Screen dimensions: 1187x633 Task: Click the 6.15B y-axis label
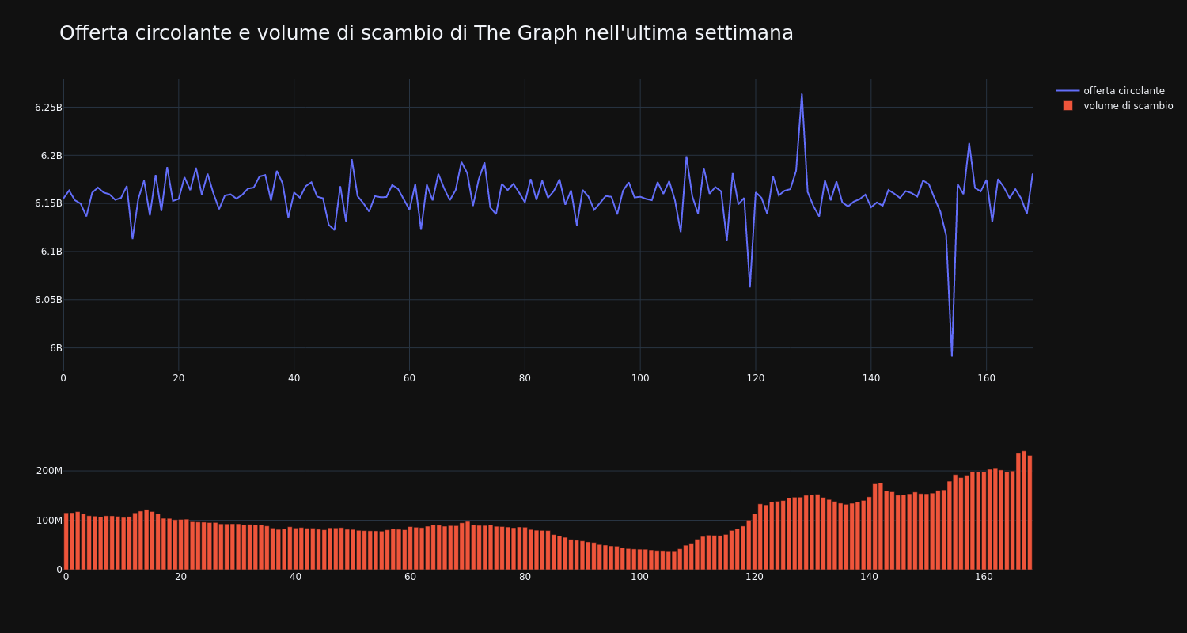click(47, 203)
